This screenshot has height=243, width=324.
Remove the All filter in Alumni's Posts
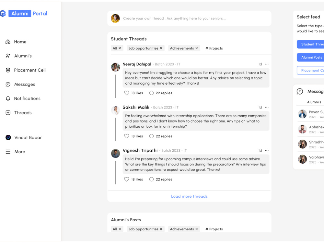(x=120, y=229)
